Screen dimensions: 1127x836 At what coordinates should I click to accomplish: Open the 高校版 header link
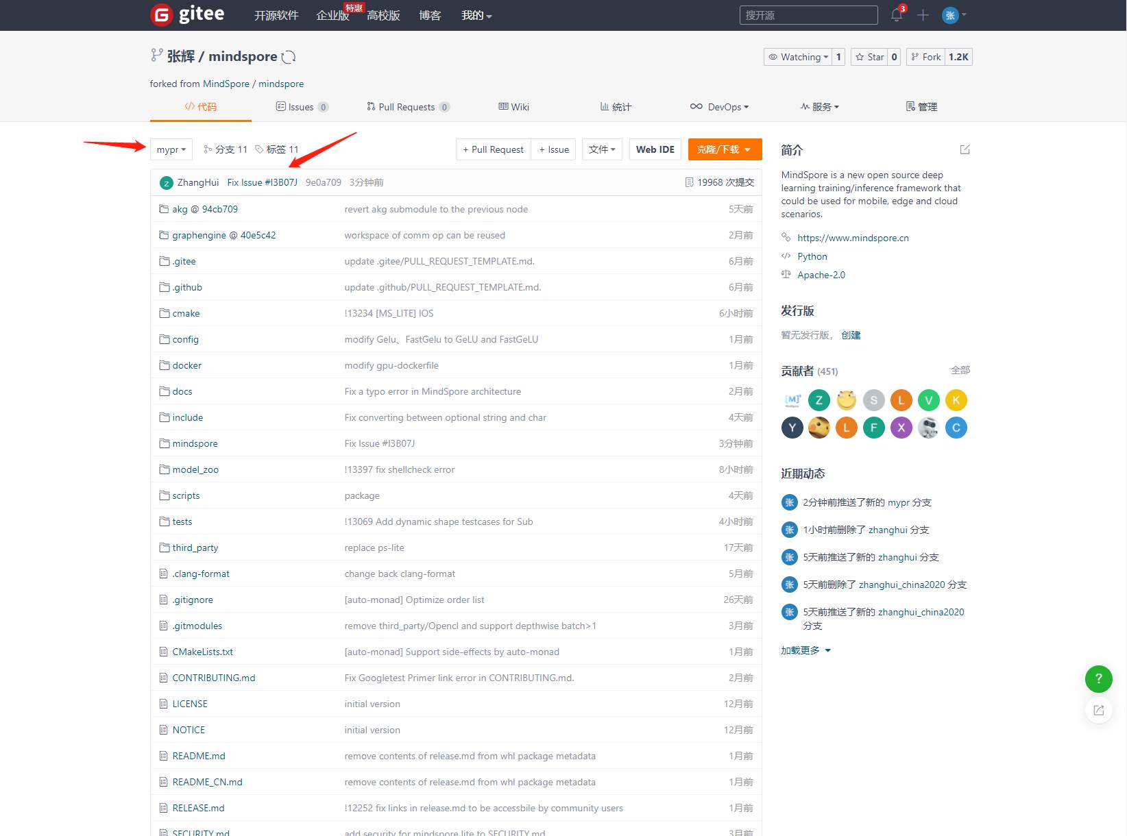383,15
